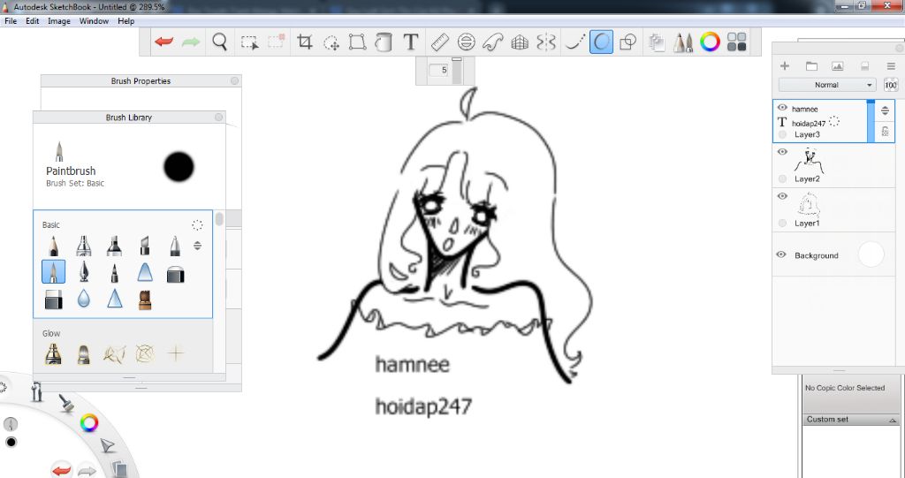Select the rectangular Selection tool

point(249,42)
